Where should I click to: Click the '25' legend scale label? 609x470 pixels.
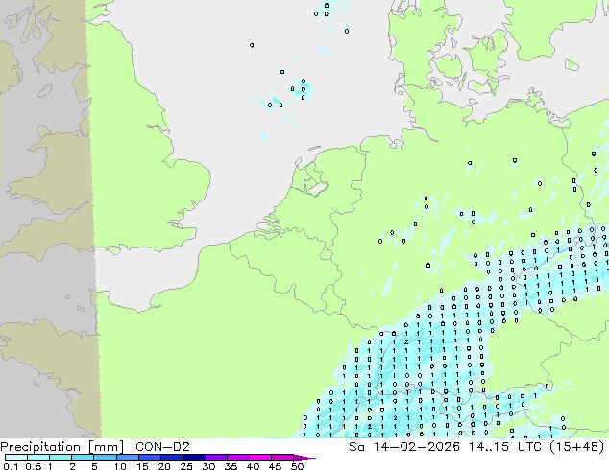186,466
